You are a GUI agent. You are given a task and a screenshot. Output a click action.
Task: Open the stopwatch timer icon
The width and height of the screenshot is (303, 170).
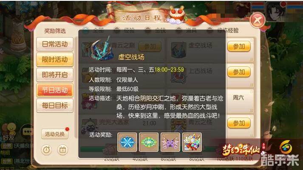point(46,150)
